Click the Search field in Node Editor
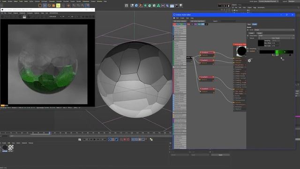Screen dimensions: 300x169 point(228,21)
